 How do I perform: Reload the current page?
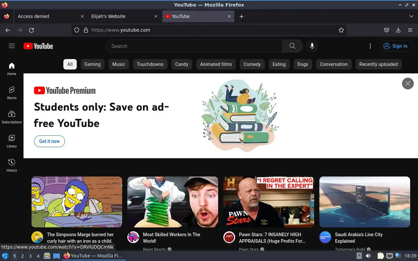click(31, 30)
